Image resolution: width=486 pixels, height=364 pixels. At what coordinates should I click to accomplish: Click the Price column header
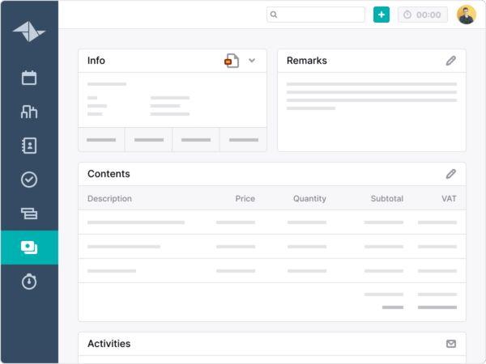click(x=245, y=198)
